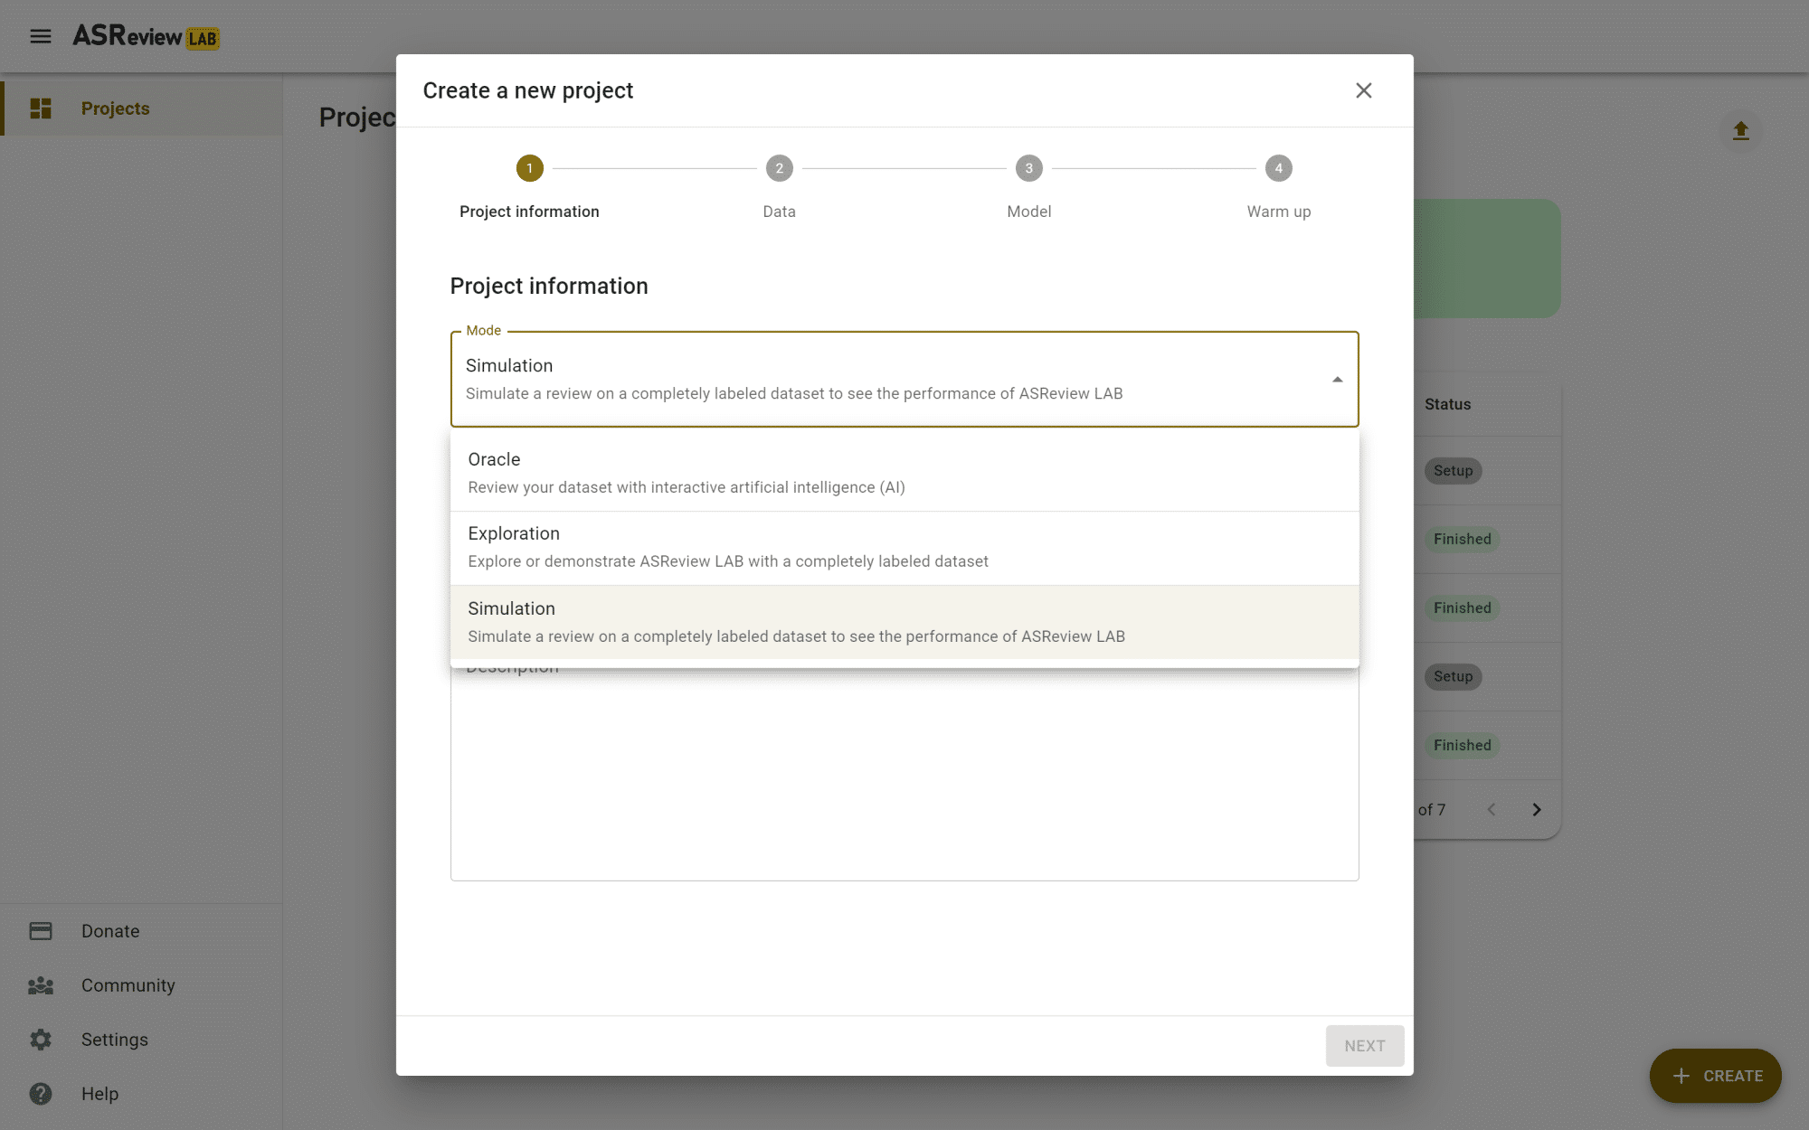Image resolution: width=1809 pixels, height=1130 pixels.
Task: Click step 4 Warm up in stepper
Action: 1278,169
